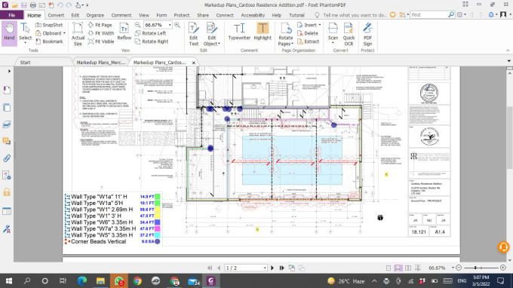The height and width of the screenshot is (288, 513).
Task: Click the PDF Sign icon
Action: (367, 35)
